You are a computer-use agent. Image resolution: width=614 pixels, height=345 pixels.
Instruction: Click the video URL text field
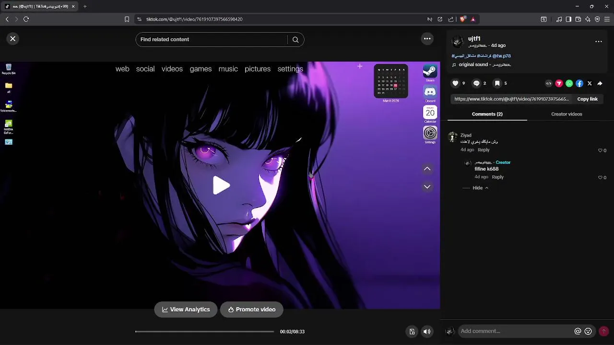pyautogui.click(x=511, y=99)
